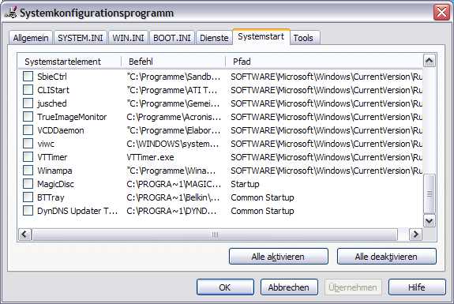Viewport: 454px width, 304px height.
Task: Open the Dienste tab
Action: pos(214,38)
